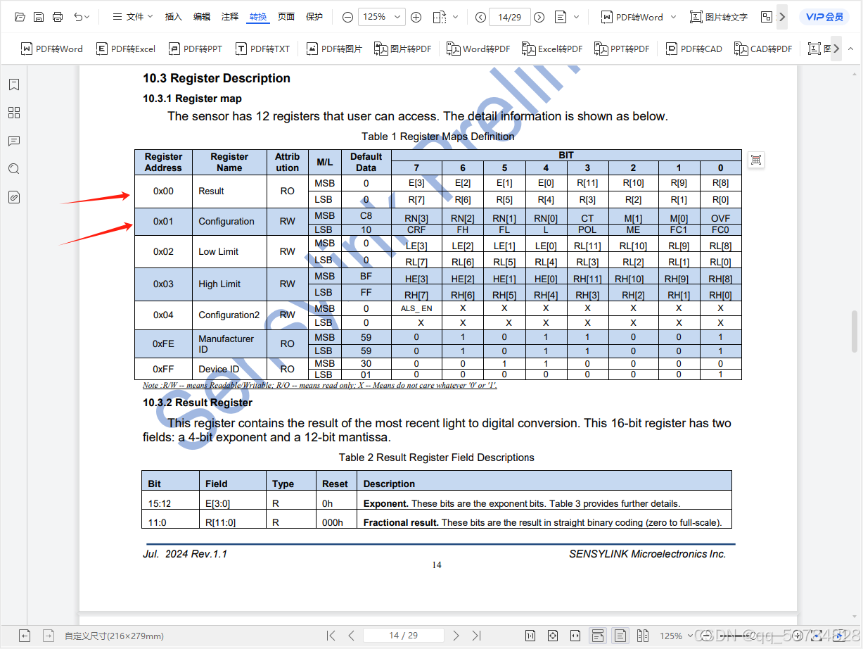This screenshot has width=863, height=649.
Task: Switch to the 页面 tab
Action: 286,17
